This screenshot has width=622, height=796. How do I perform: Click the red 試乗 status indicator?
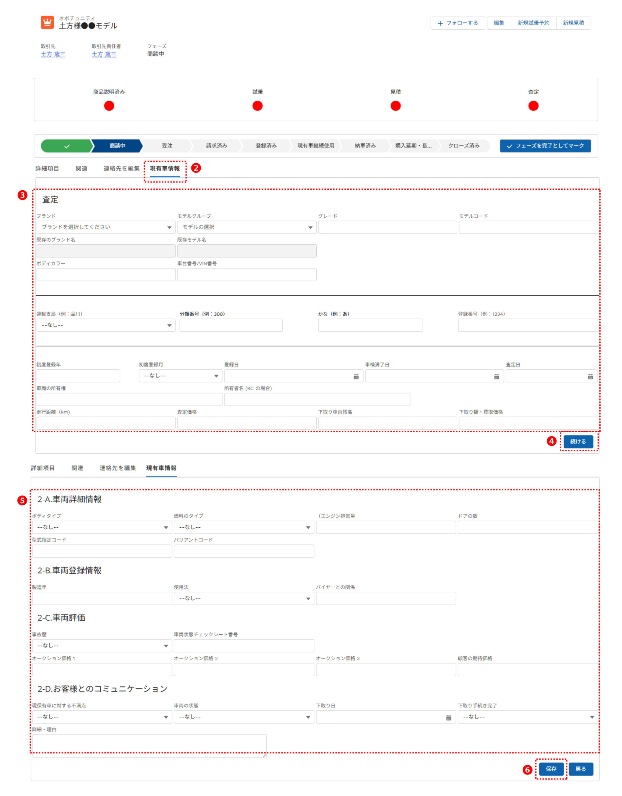pos(257,106)
